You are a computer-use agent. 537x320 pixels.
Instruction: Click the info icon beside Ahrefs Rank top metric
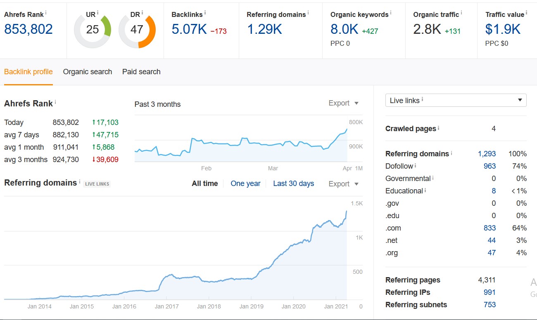(46, 12)
